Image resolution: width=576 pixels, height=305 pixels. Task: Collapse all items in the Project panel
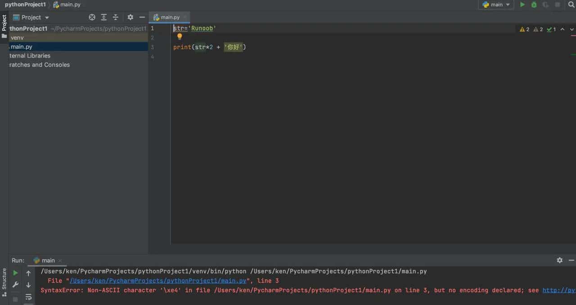coord(116,17)
